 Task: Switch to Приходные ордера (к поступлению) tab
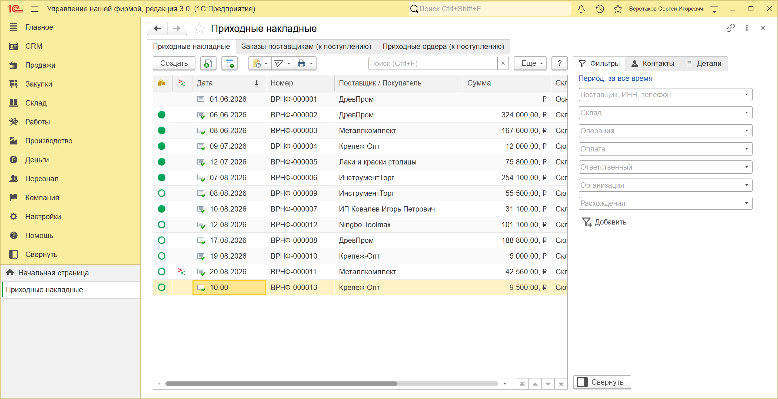click(443, 47)
